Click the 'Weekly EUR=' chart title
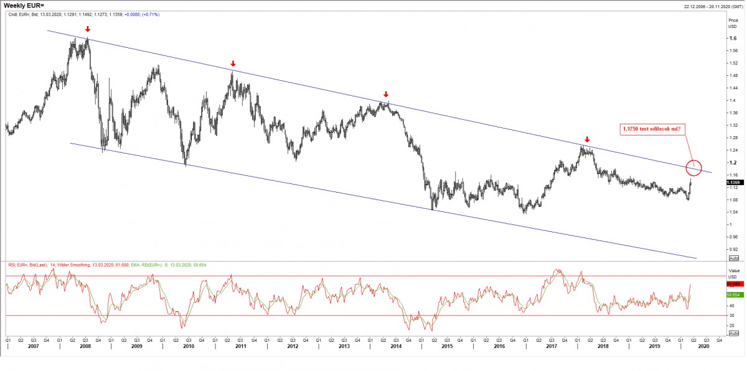The image size is (747, 371). click(24, 6)
